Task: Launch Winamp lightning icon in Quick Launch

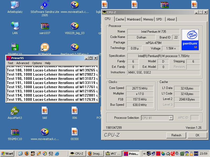Action: click(39, 154)
